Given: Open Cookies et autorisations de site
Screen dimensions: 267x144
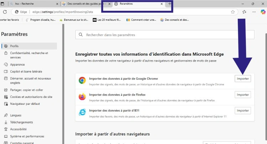Looking at the screenshot, I should point(29,97).
